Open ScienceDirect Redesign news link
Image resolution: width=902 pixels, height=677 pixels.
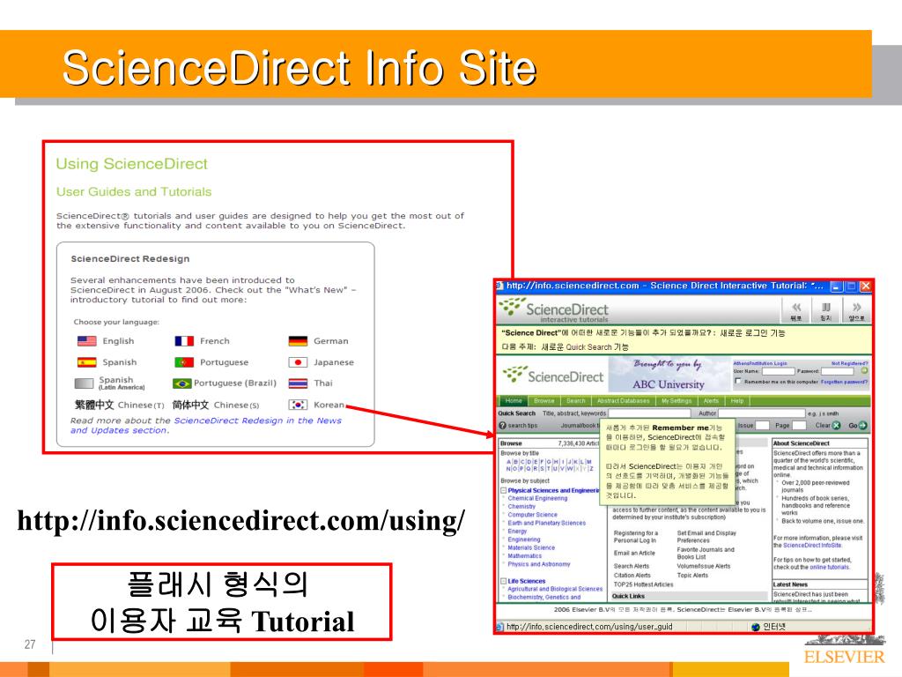coord(206,426)
